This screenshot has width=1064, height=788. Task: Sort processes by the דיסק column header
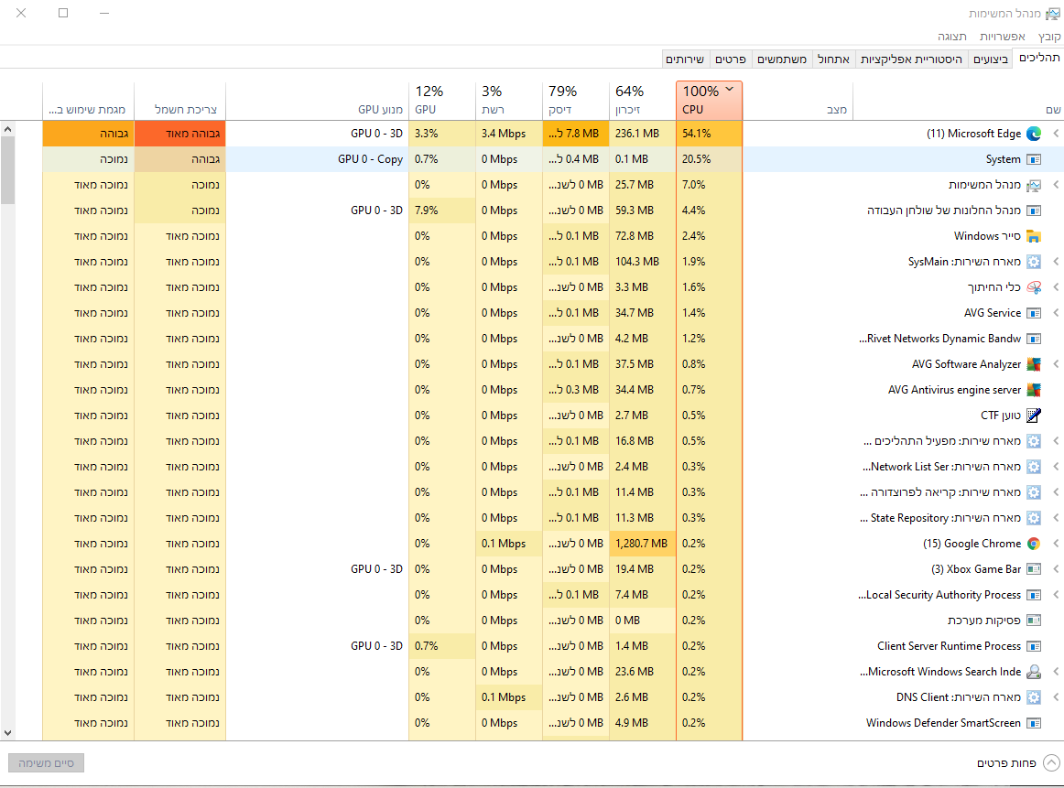[x=576, y=101]
